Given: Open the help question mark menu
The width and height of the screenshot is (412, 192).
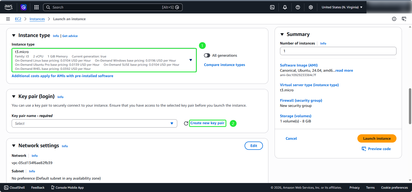Looking at the screenshot, I should point(298,7).
